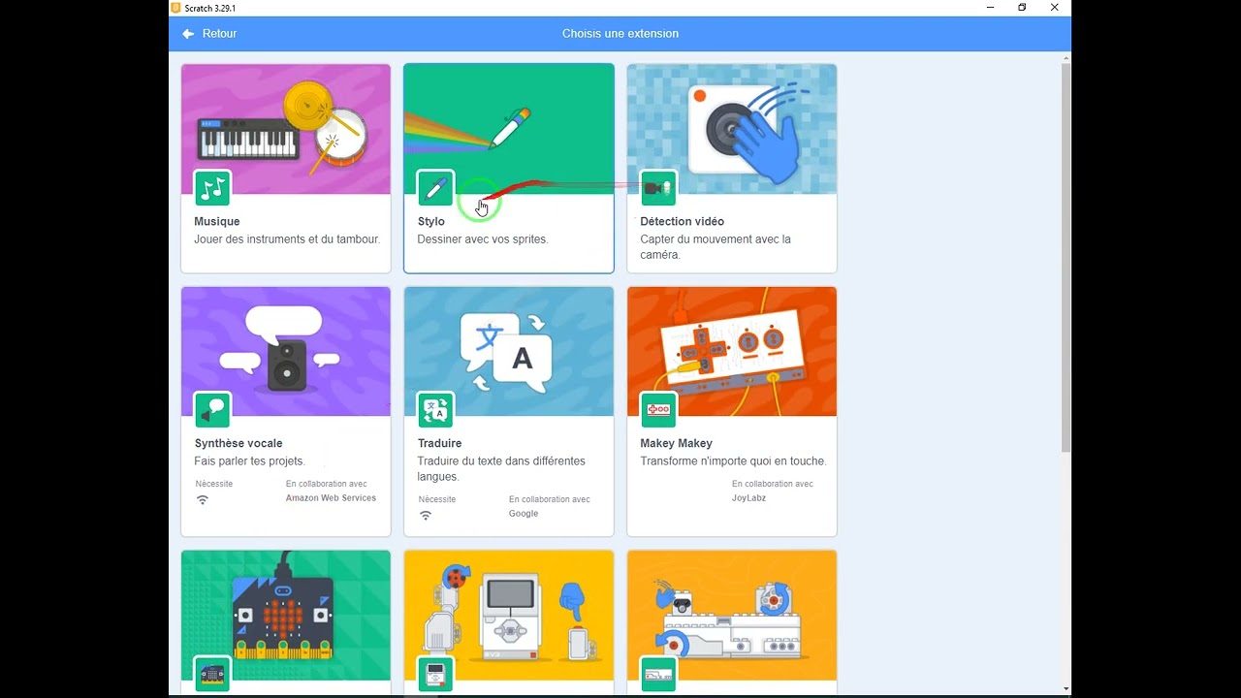Open the Stylo extension rainbow pen thumbnail
The height and width of the screenshot is (698, 1241).
[509, 129]
